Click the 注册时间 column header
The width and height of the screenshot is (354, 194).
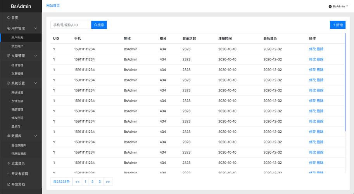click(225, 38)
